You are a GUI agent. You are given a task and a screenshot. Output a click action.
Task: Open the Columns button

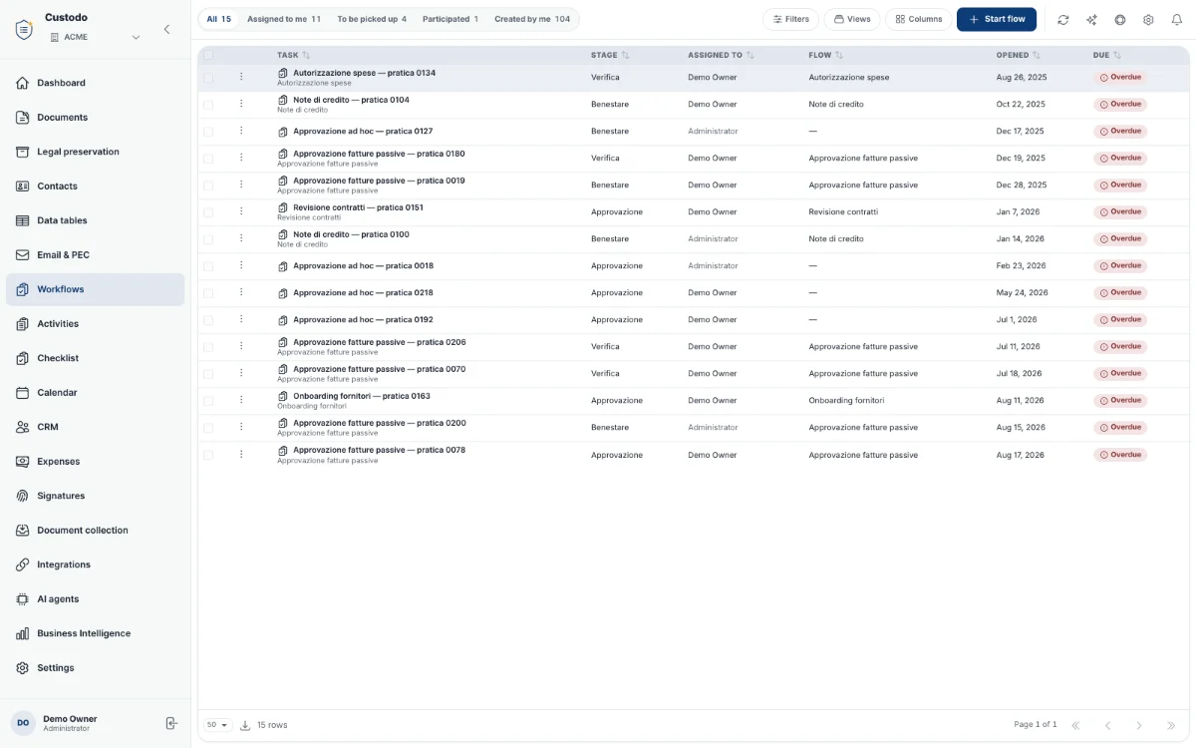pyautogui.click(x=919, y=19)
